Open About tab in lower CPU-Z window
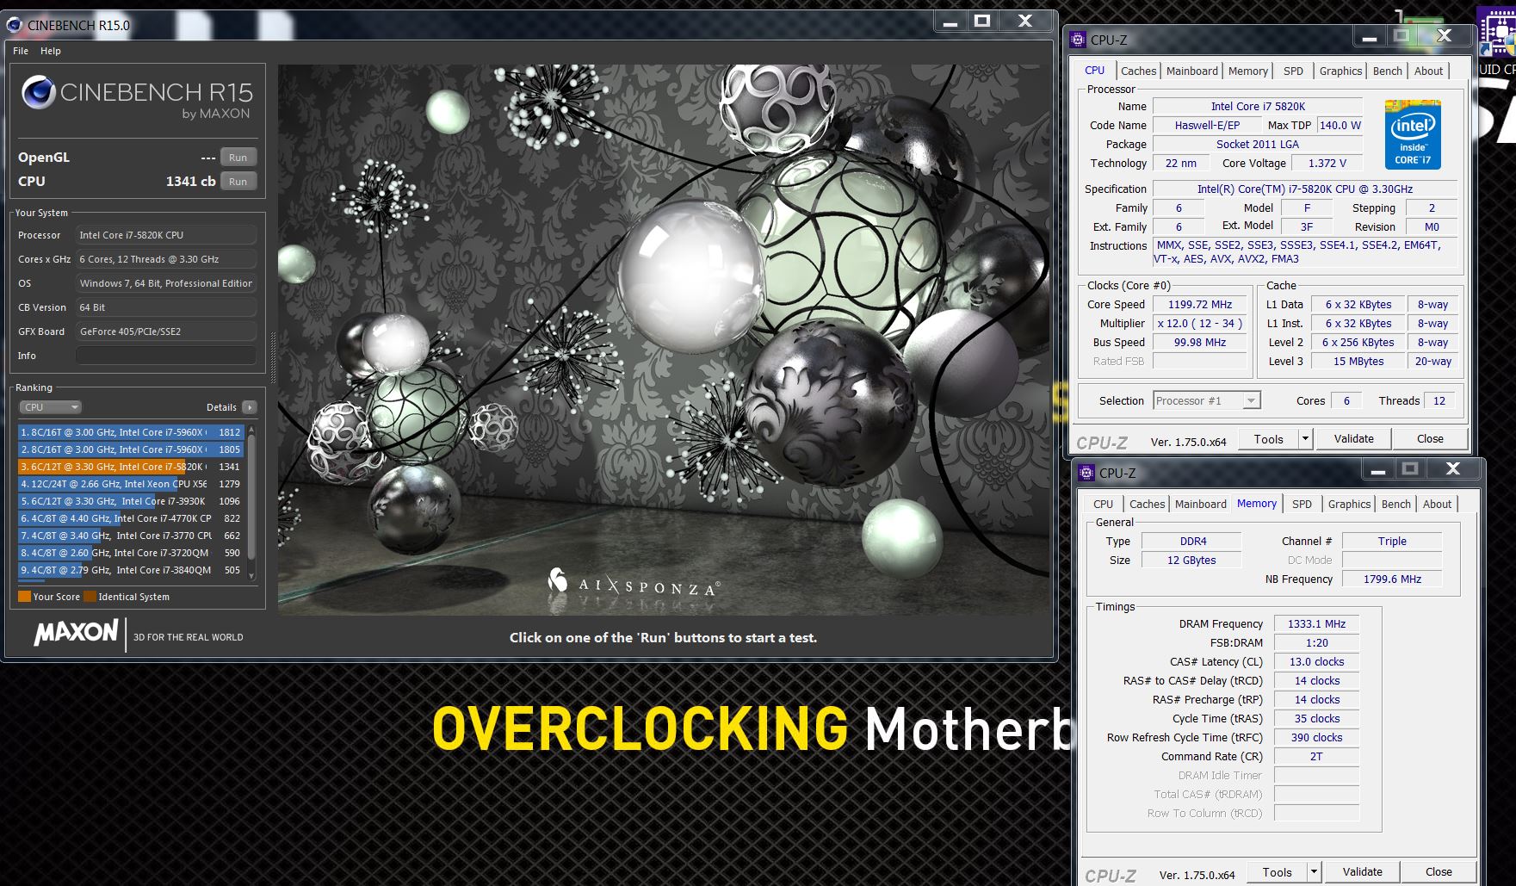Screen dimensions: 1516x886 (1437, 505)
